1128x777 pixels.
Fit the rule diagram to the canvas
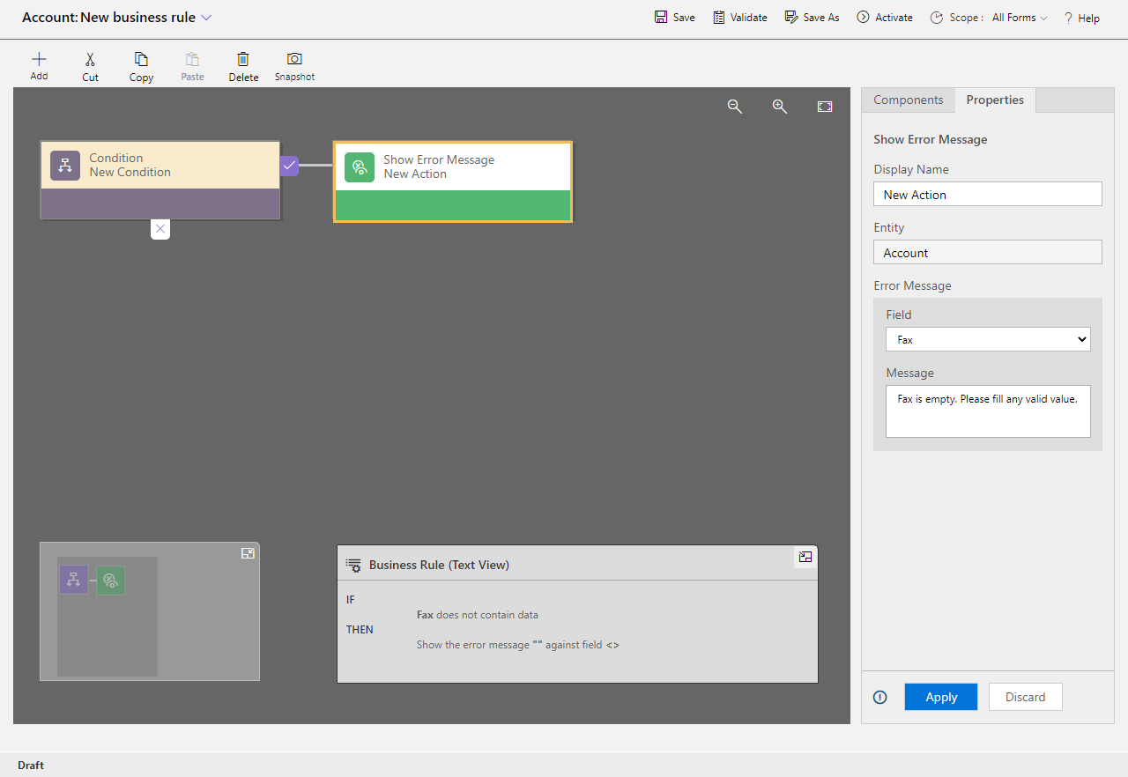(824, 106)
